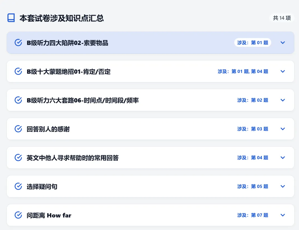
Task: Expand the B级听力四大陷阱02-索要物品 row chevron
Action: tap(283, 43)
